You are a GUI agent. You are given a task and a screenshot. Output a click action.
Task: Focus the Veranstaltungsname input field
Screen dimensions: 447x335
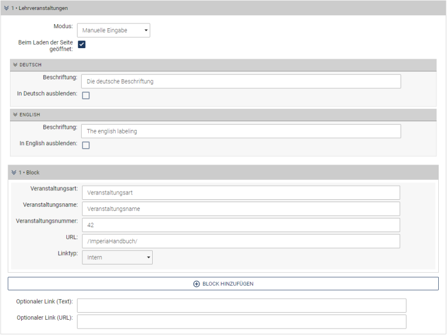[241, 209]
